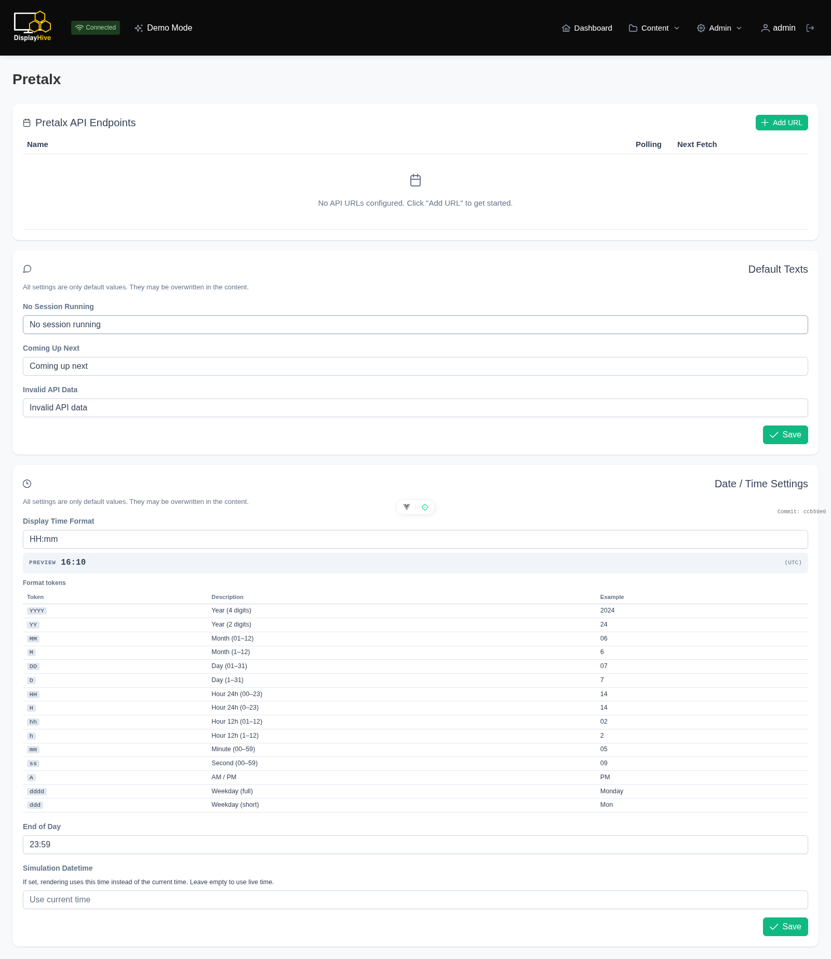Focus the End of Day input
This screenshot has width=831, height=959.
pos(415,845)
